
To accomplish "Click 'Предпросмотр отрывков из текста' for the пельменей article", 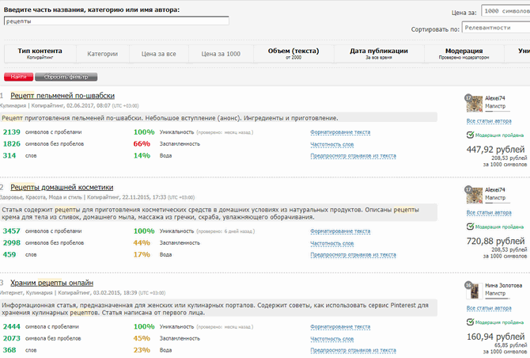I will (x=353, y=156).
